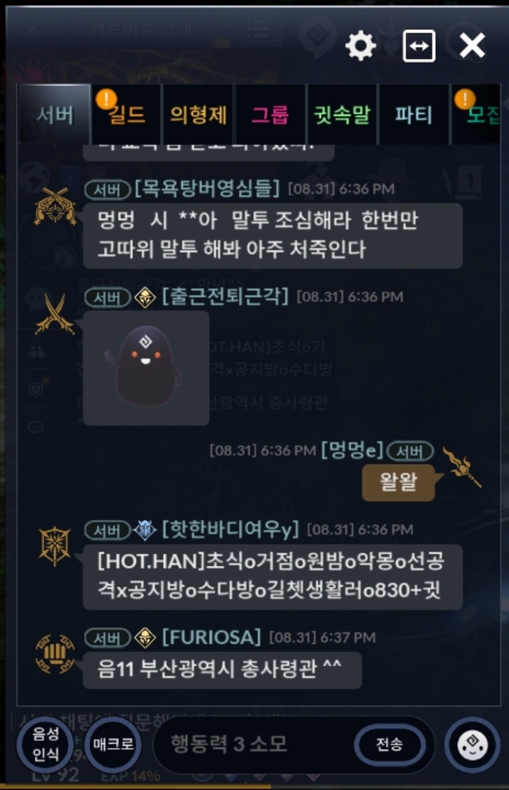509x790 pixels.
Task: Switch to 파티 chat tab
Action: 413,115
